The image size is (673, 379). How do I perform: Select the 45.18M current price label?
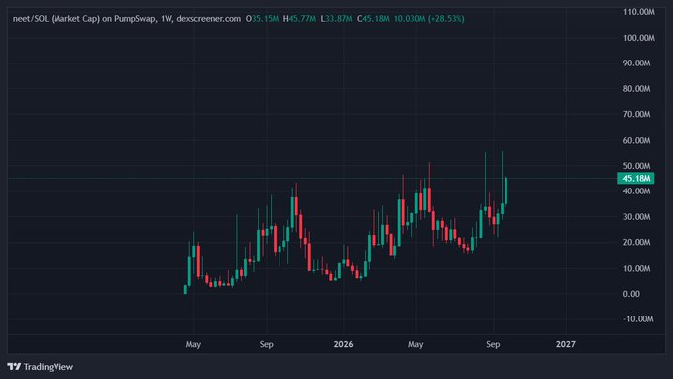(635, 178)
